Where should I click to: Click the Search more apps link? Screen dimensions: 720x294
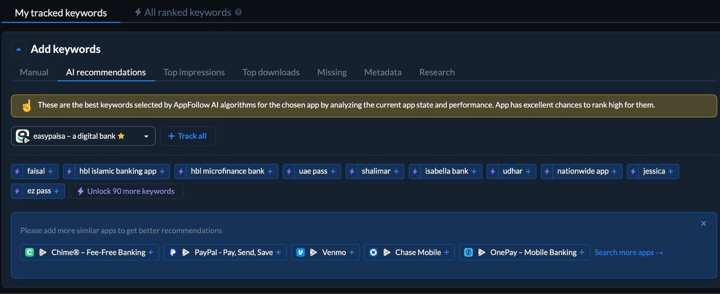tap(629, 252)
